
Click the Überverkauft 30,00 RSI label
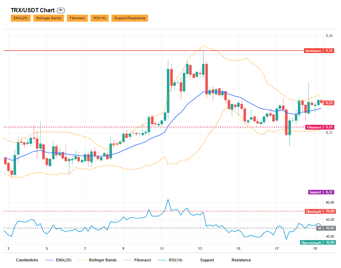pos(318,243)
